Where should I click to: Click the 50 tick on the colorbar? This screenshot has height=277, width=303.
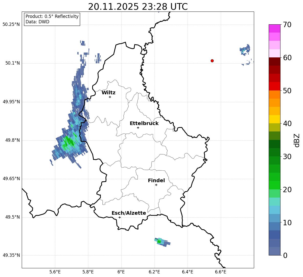point(287,90)
